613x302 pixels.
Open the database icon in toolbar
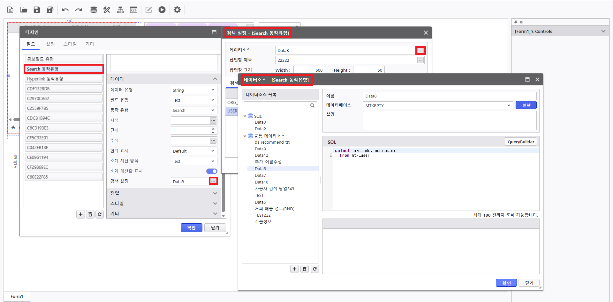94,10
